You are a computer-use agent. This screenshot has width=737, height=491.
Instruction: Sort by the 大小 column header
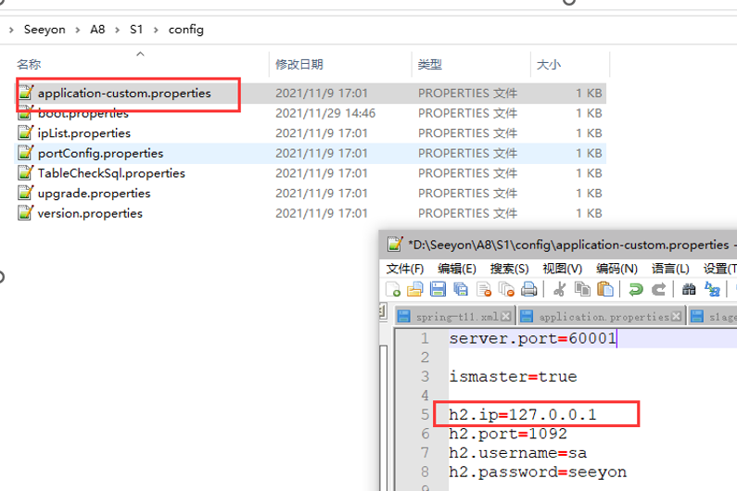click(x=549, y=64)
